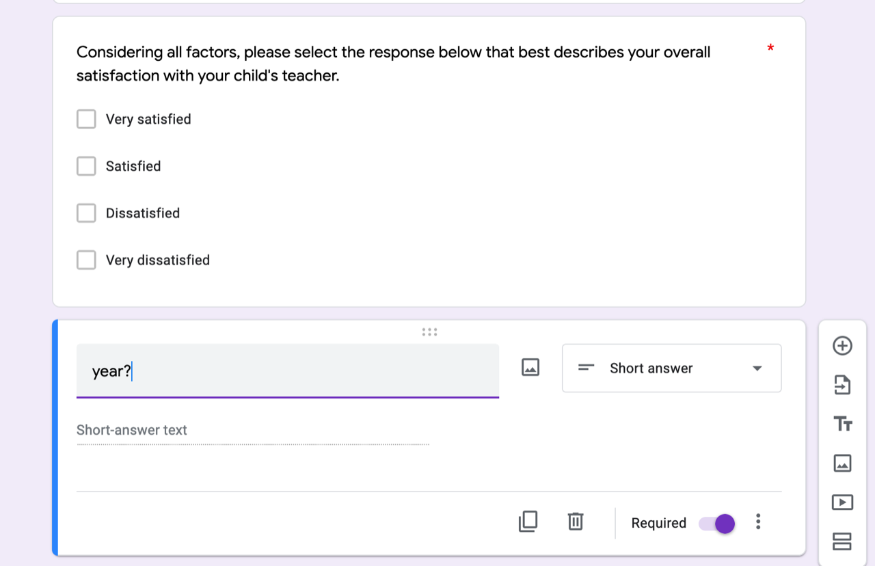The height and width of the screenshot is (566, 875).
Task: Open the Short answer question type dropdown
Action: click(671, 368)
